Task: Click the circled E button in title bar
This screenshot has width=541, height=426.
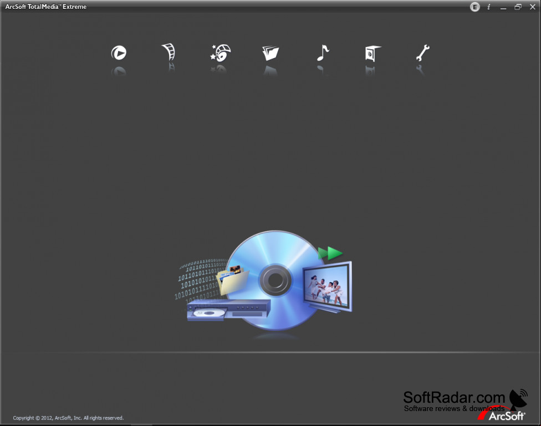Action: 474,7
